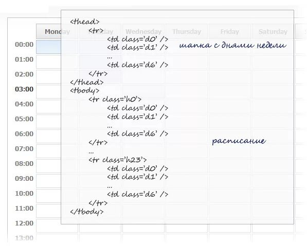This screenshot has width=307, height=246.
Task: Click the <tr class='h0'> line
Action: [x=115, y=99]
